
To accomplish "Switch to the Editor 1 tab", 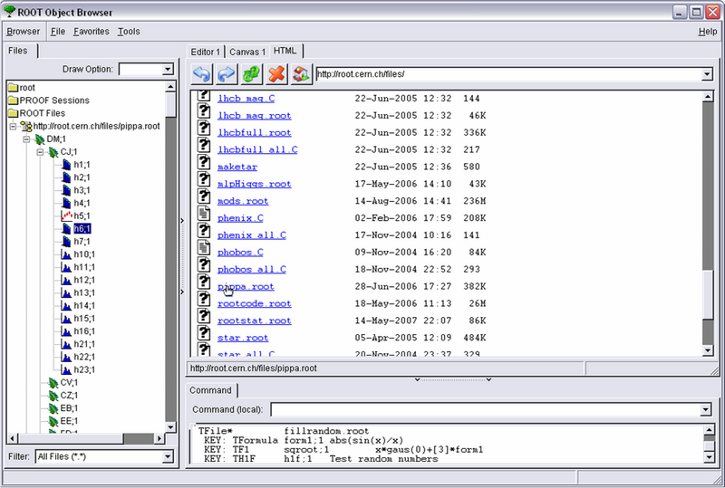I will (206, 52).
